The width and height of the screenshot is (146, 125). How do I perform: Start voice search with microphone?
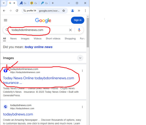[79, 30]
